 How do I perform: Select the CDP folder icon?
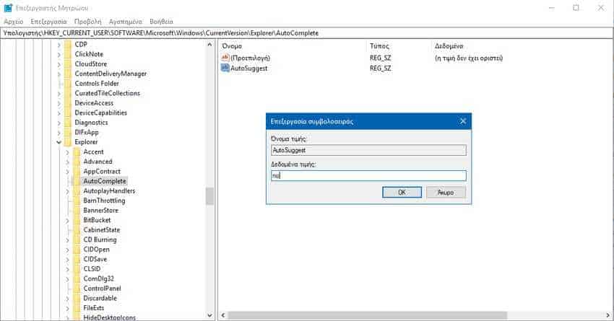pyautogui.click(x=68, y=44)
